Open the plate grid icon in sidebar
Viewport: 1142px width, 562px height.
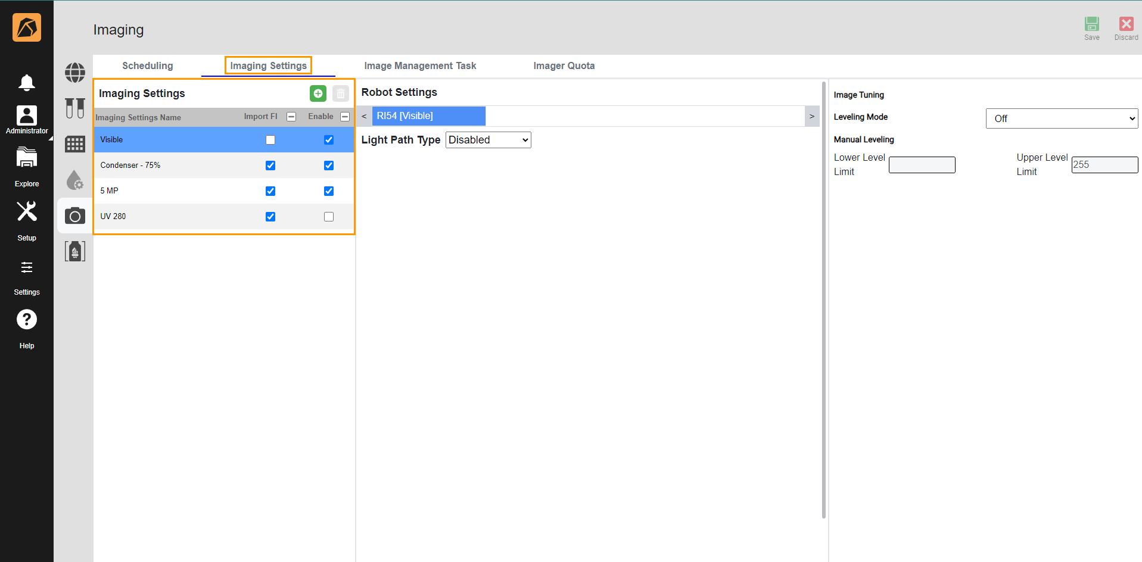(x=75, y=144)
